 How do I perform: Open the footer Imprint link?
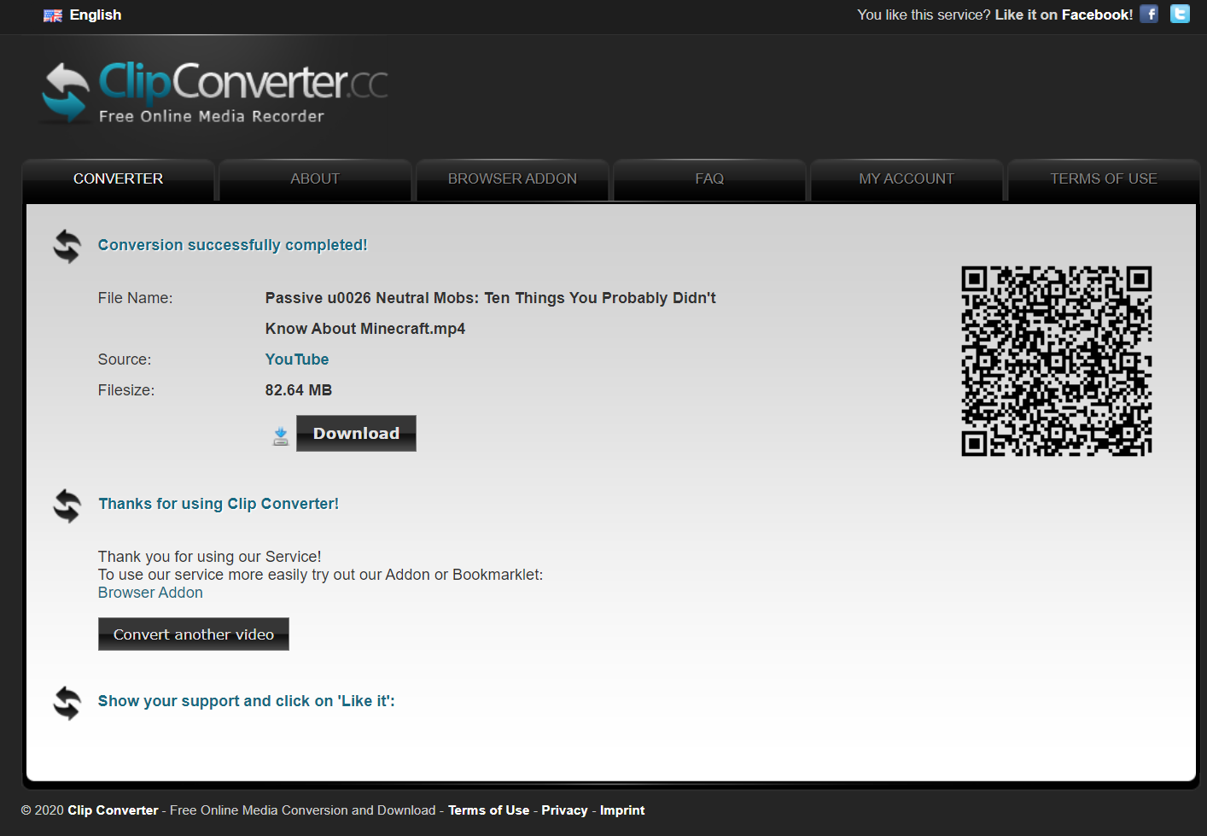coord(622,810)
